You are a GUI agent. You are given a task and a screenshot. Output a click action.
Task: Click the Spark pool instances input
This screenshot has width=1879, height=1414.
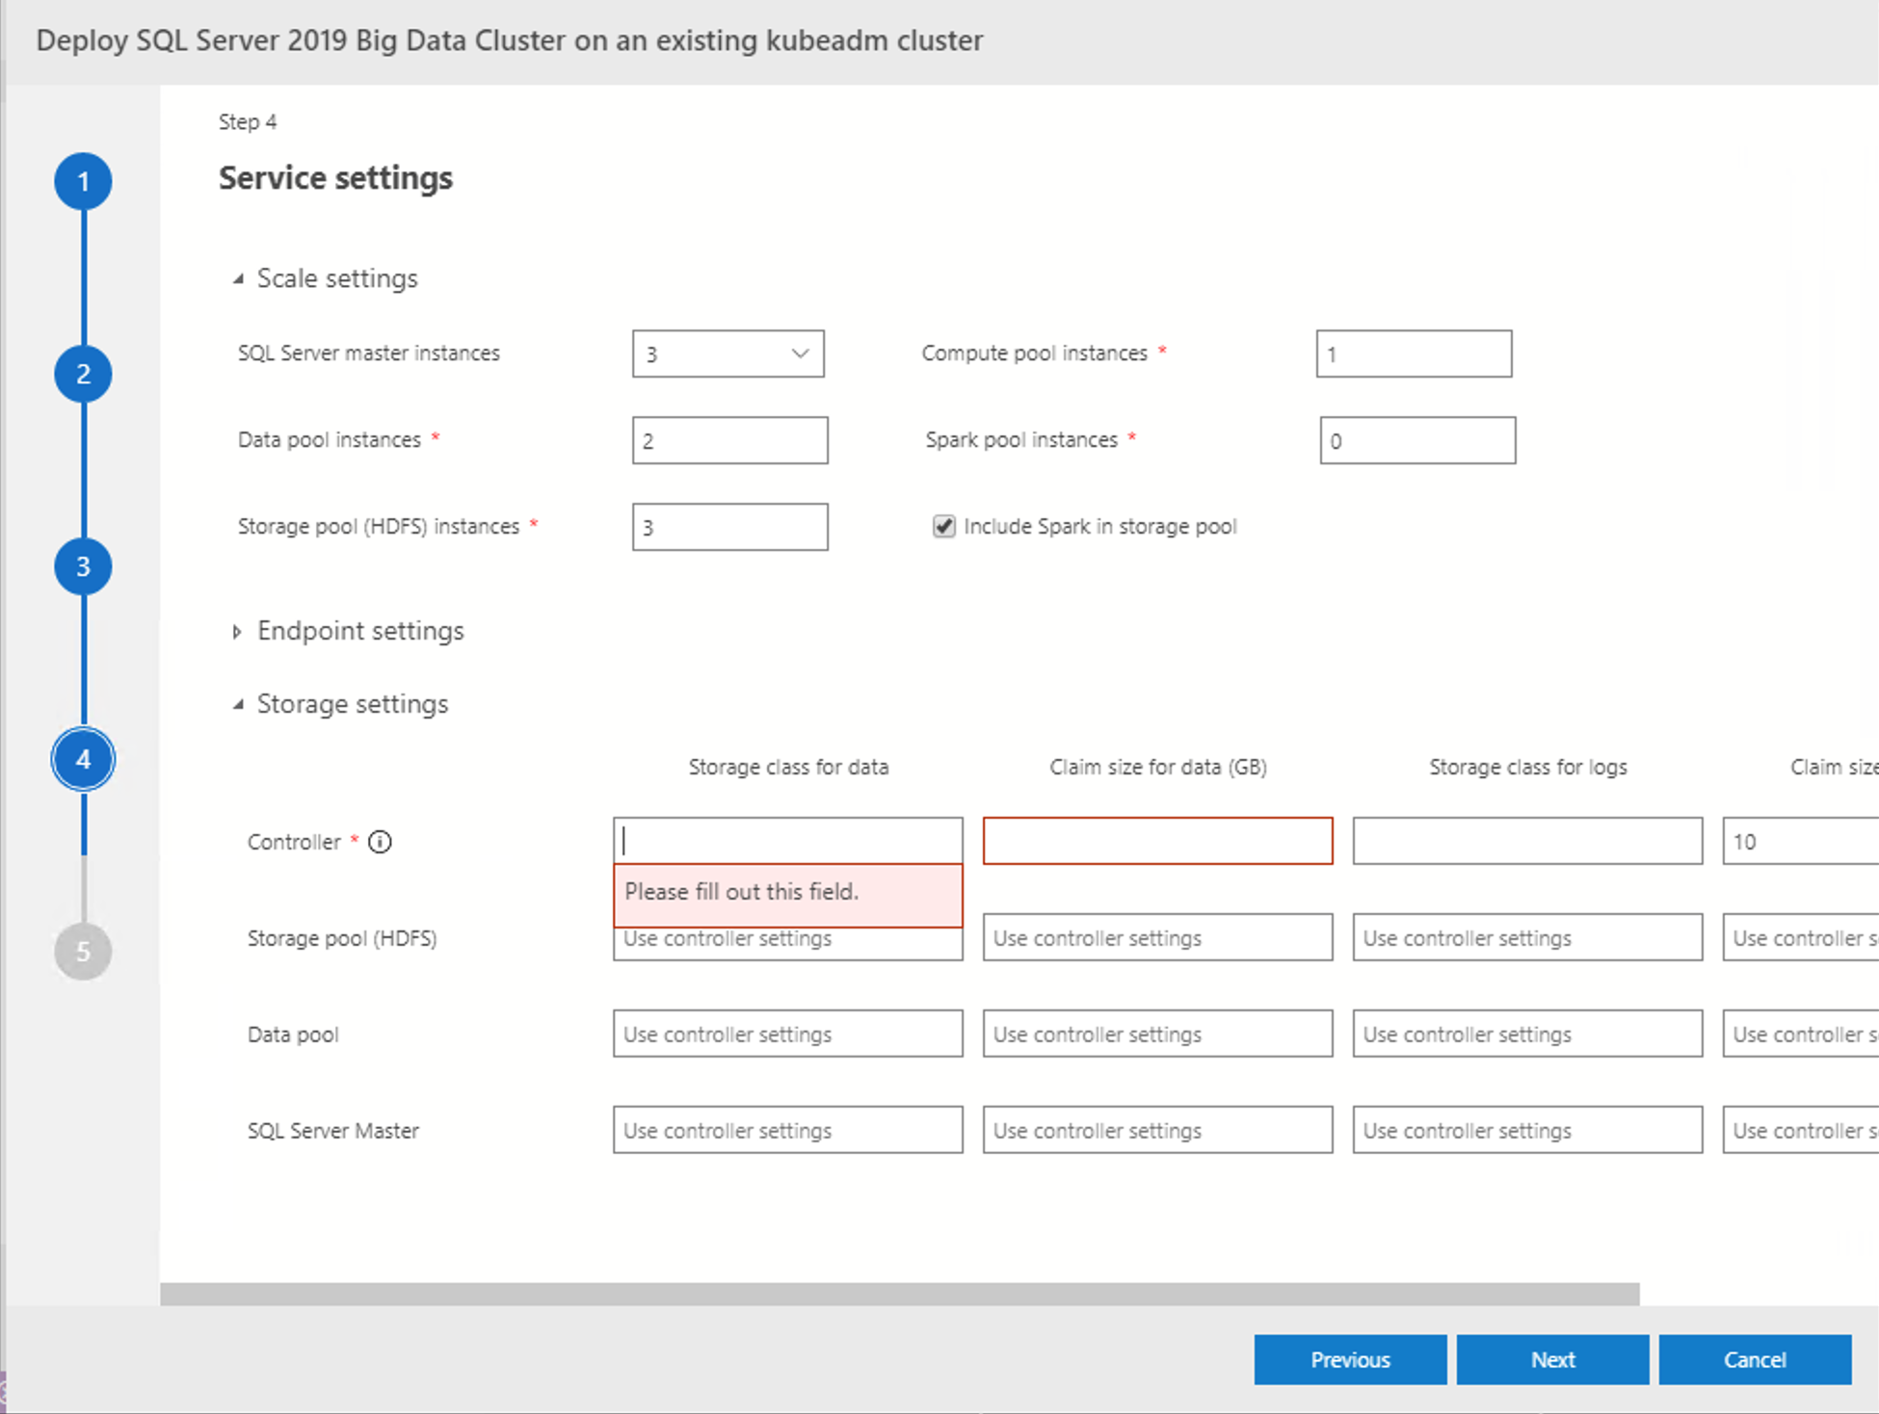point(1416,439)
